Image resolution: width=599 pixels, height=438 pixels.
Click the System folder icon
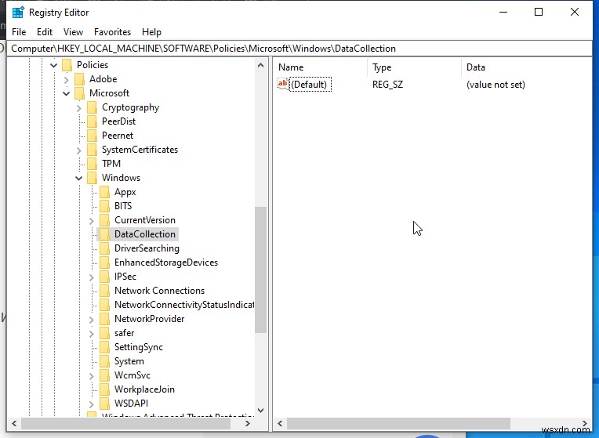click(x=105, y=362)
